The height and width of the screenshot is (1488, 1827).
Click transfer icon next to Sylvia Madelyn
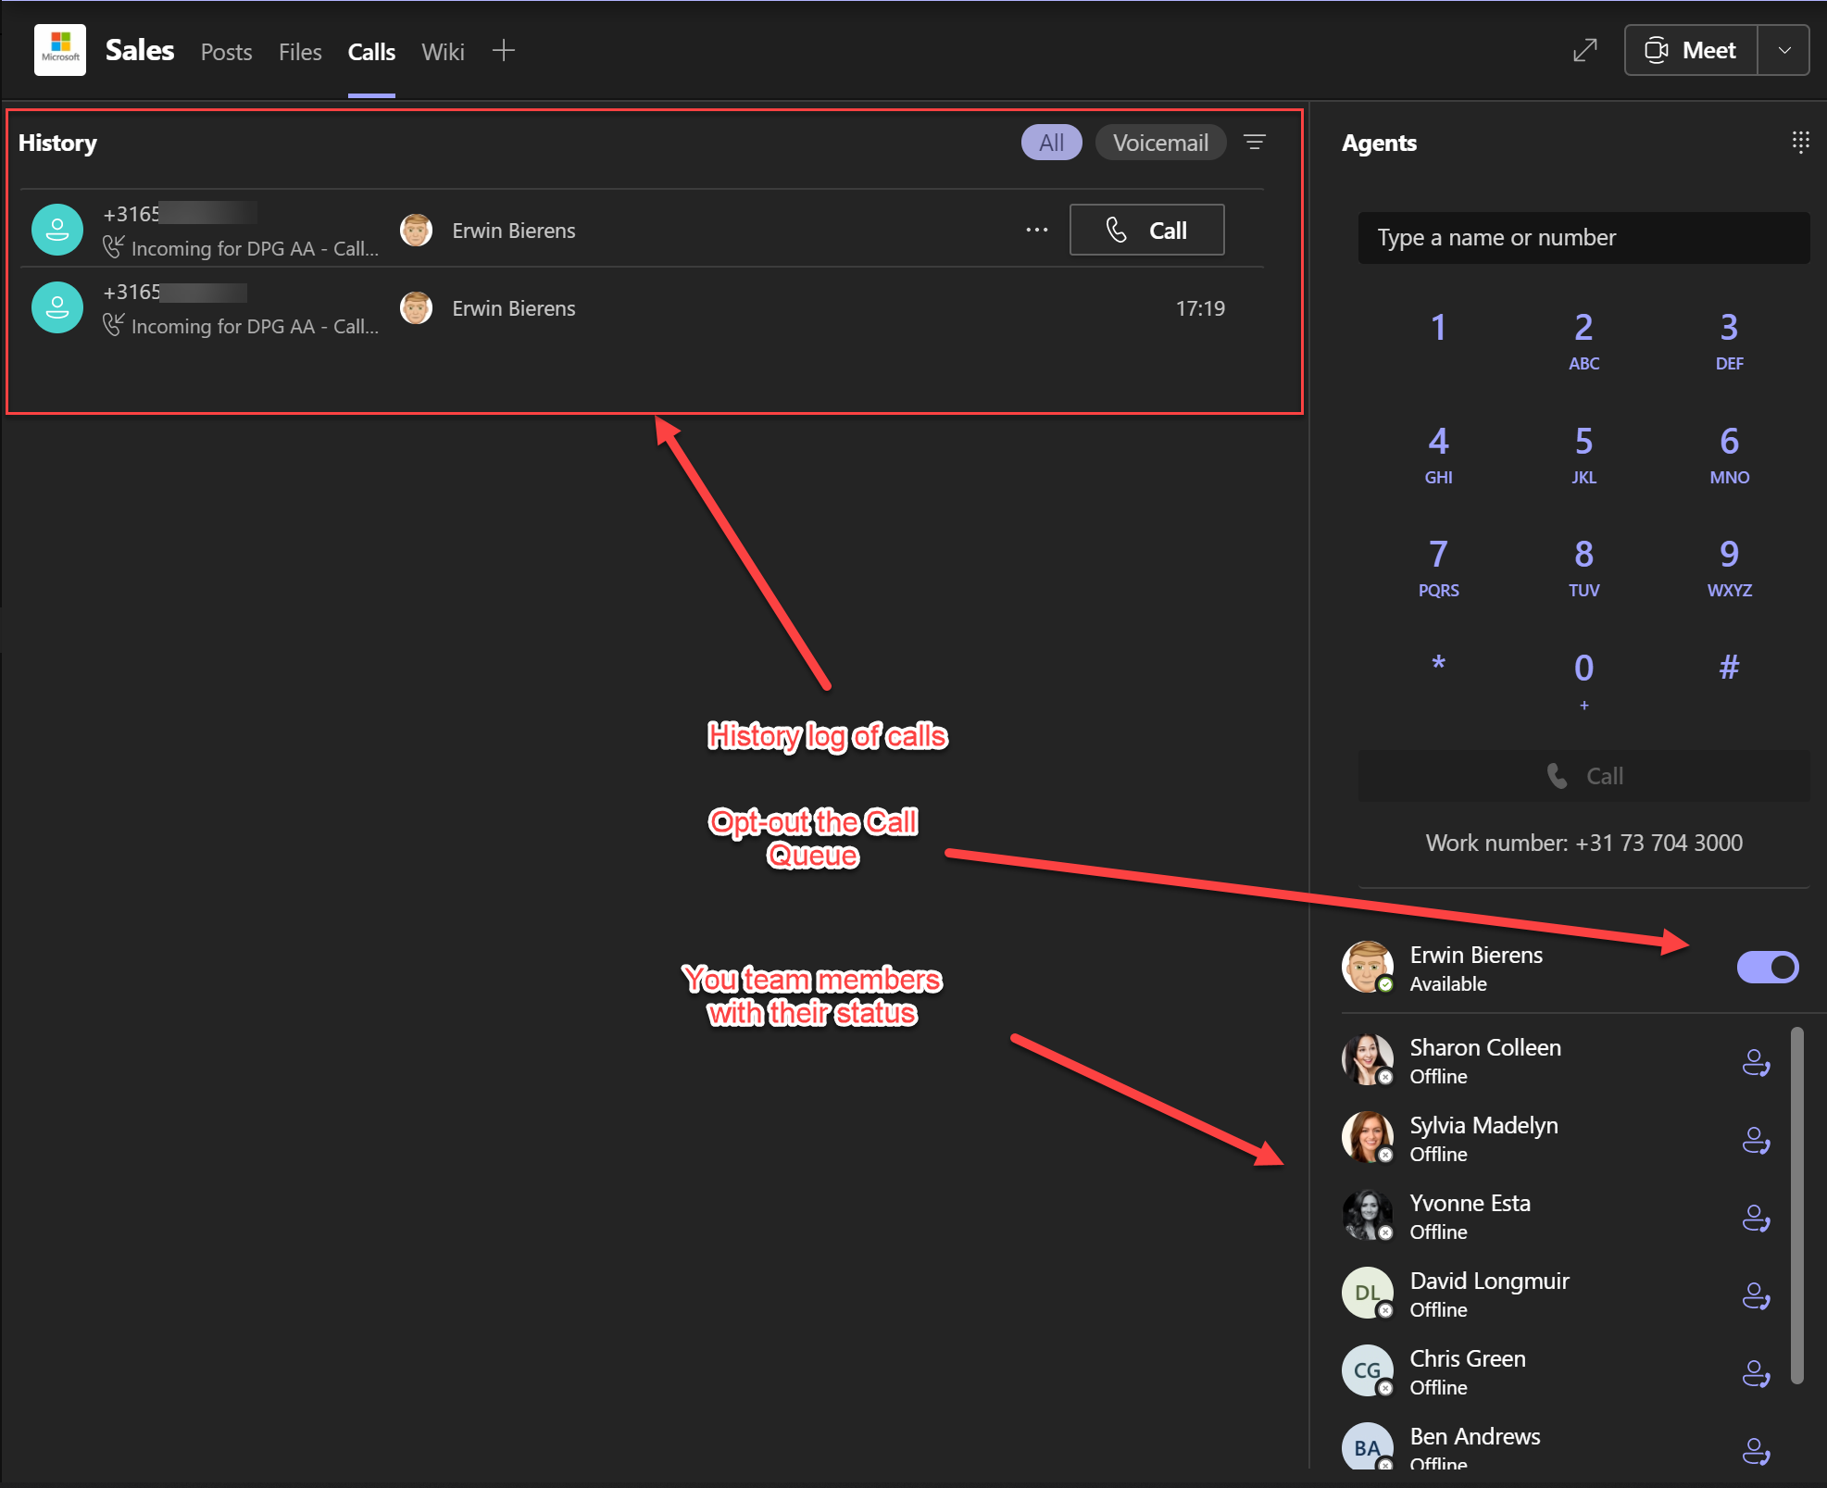tap(1756, 1140)
